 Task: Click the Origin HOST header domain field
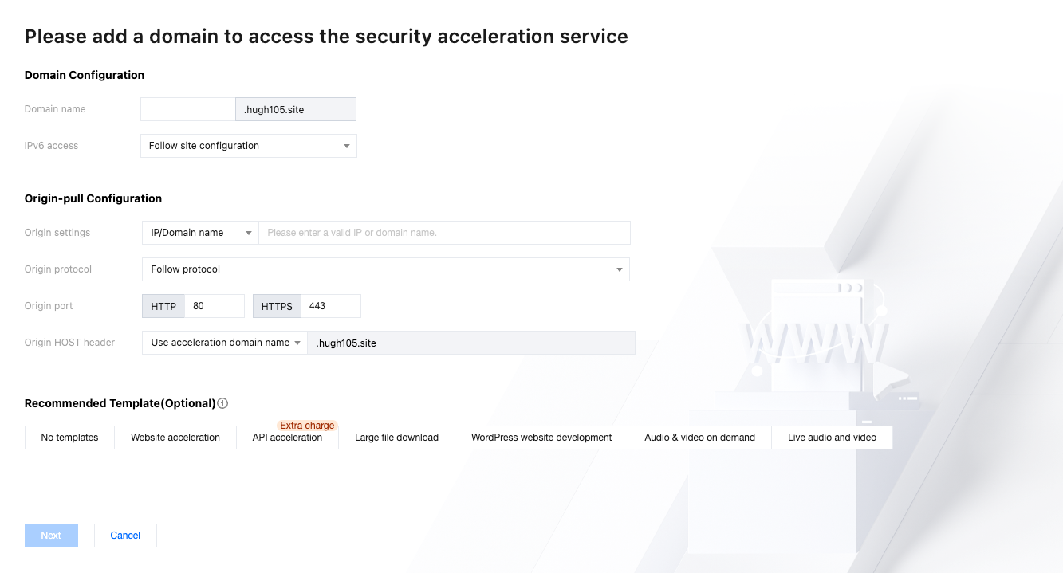coord(470,343)
